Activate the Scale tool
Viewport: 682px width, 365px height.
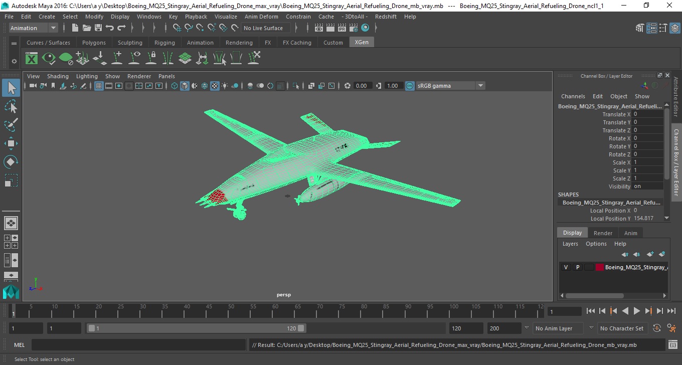pyautogui.click(x=11, y=180)
